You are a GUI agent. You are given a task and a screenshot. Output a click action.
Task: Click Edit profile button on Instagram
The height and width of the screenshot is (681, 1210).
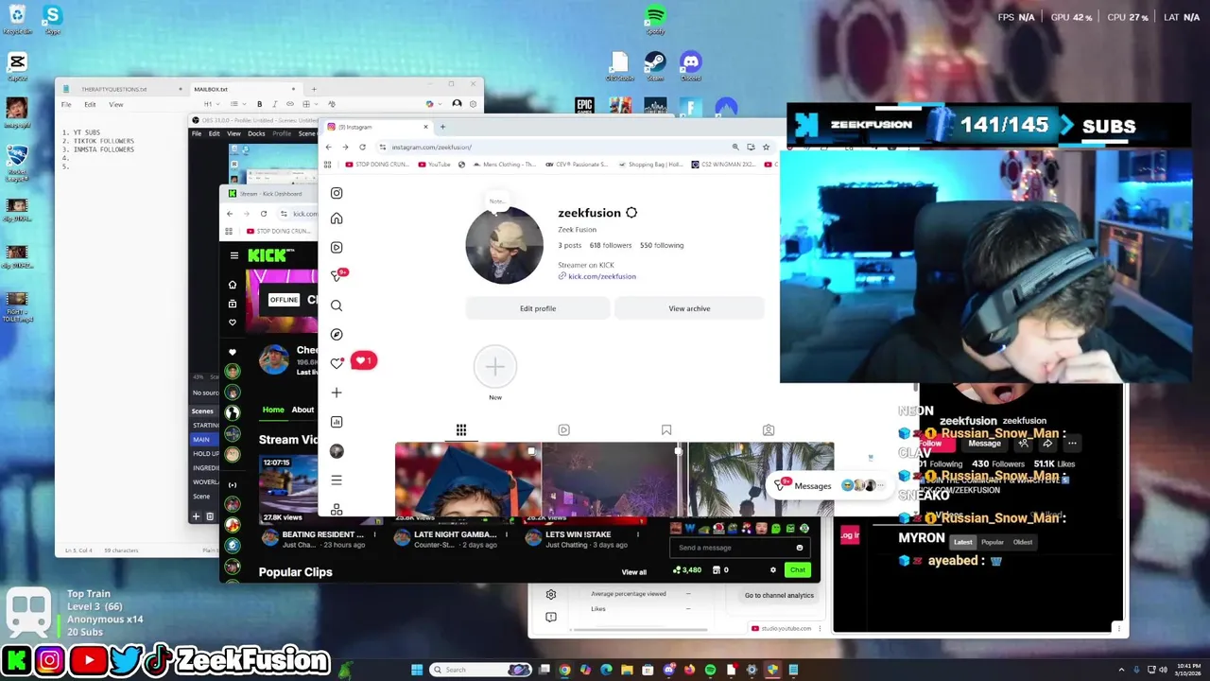[538, 308]
